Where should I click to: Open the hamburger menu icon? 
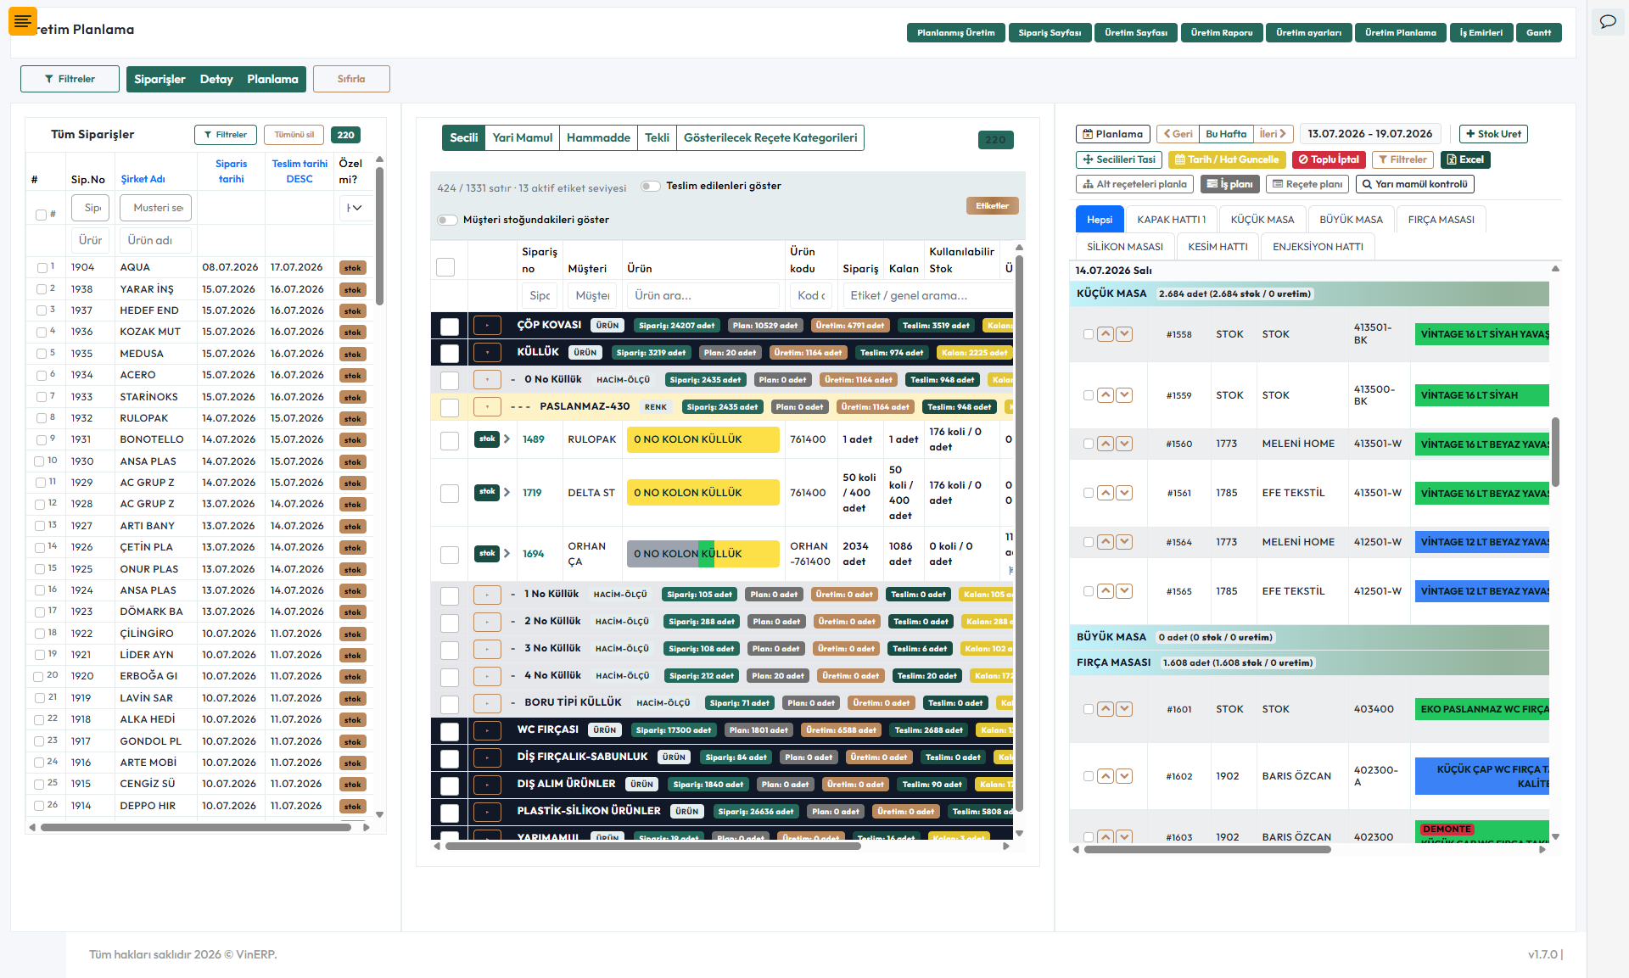click(23, 21)
